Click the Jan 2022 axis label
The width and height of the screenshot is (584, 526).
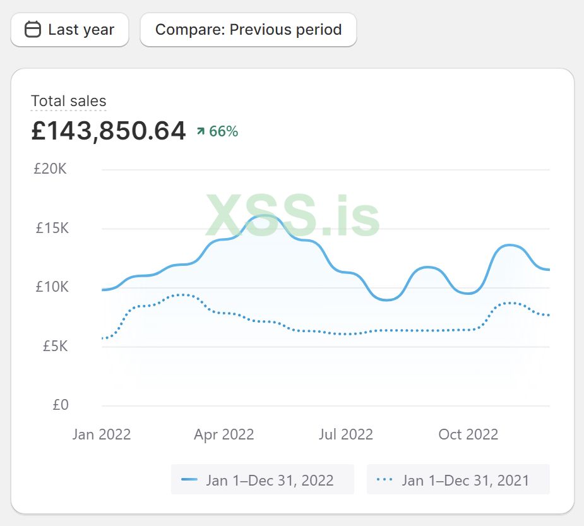(x=102, y=434)
